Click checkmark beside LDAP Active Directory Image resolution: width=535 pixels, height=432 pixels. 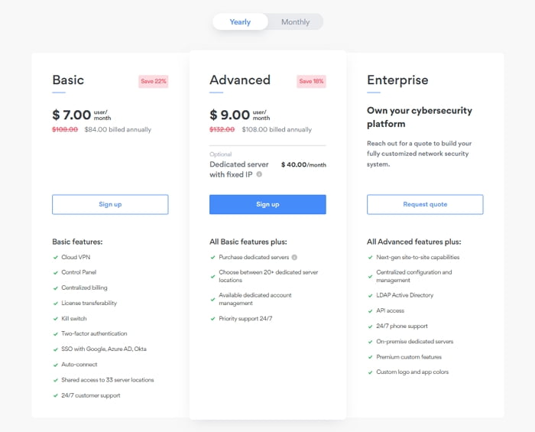[x=370, y=295]
